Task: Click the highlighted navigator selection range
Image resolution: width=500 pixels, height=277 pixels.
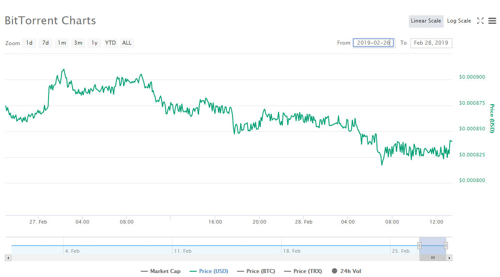Action: point(432,246)
